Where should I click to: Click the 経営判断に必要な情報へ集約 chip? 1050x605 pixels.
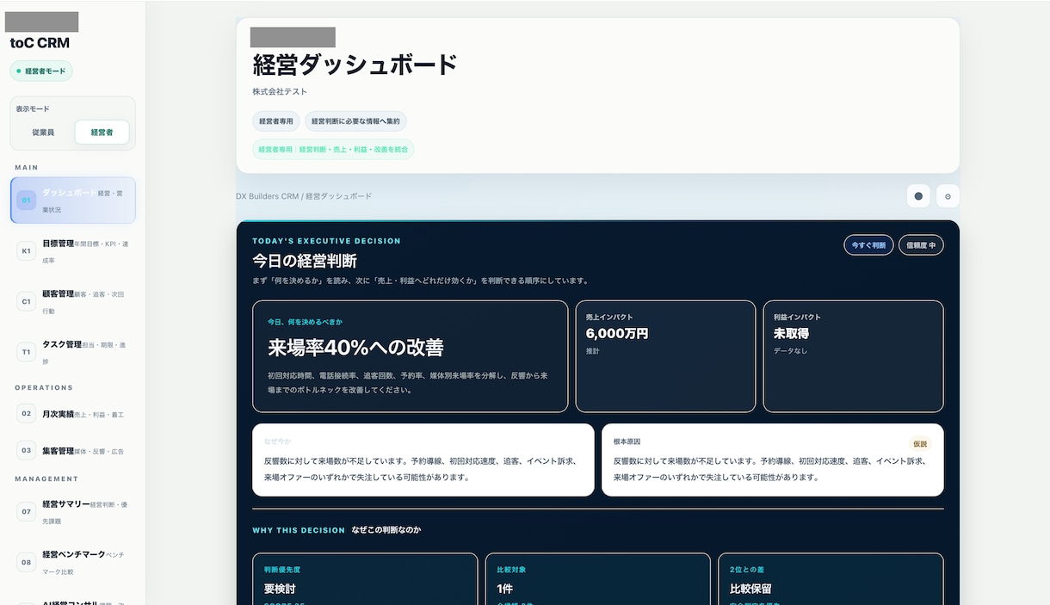355,121
